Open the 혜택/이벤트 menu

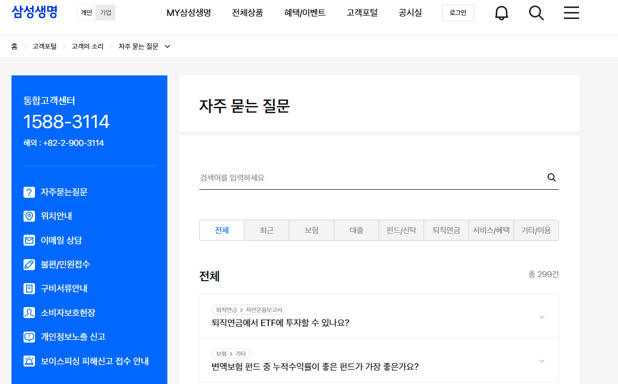pyautogui.click(x=305, y=13)
